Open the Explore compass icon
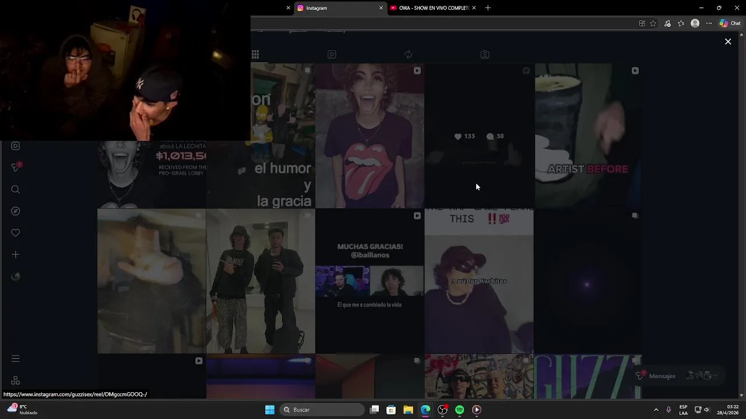 (x=16, y=211)
